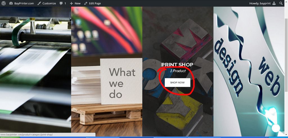Click the PRINT SHOP category heading
The image size is (288, 138).
point(177,65)
